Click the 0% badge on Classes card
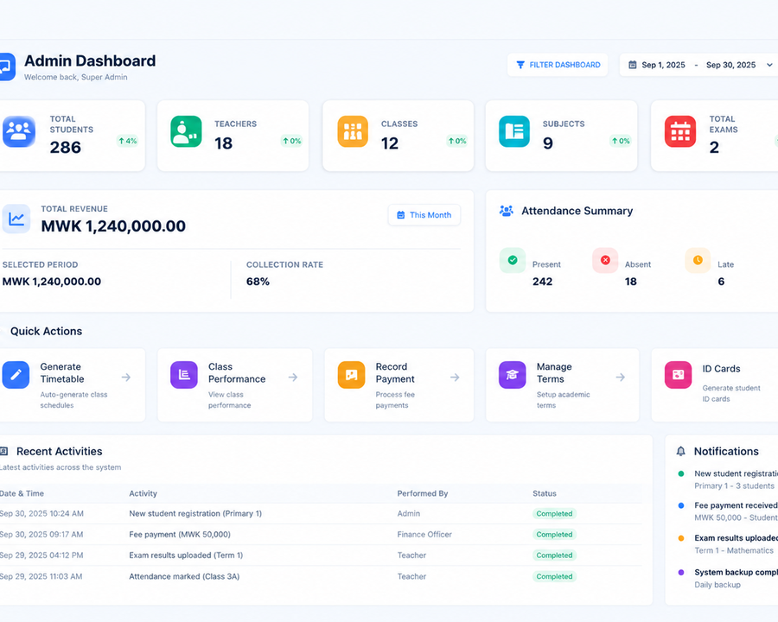This screenshot has height=622, width=778. pos(457,141)
